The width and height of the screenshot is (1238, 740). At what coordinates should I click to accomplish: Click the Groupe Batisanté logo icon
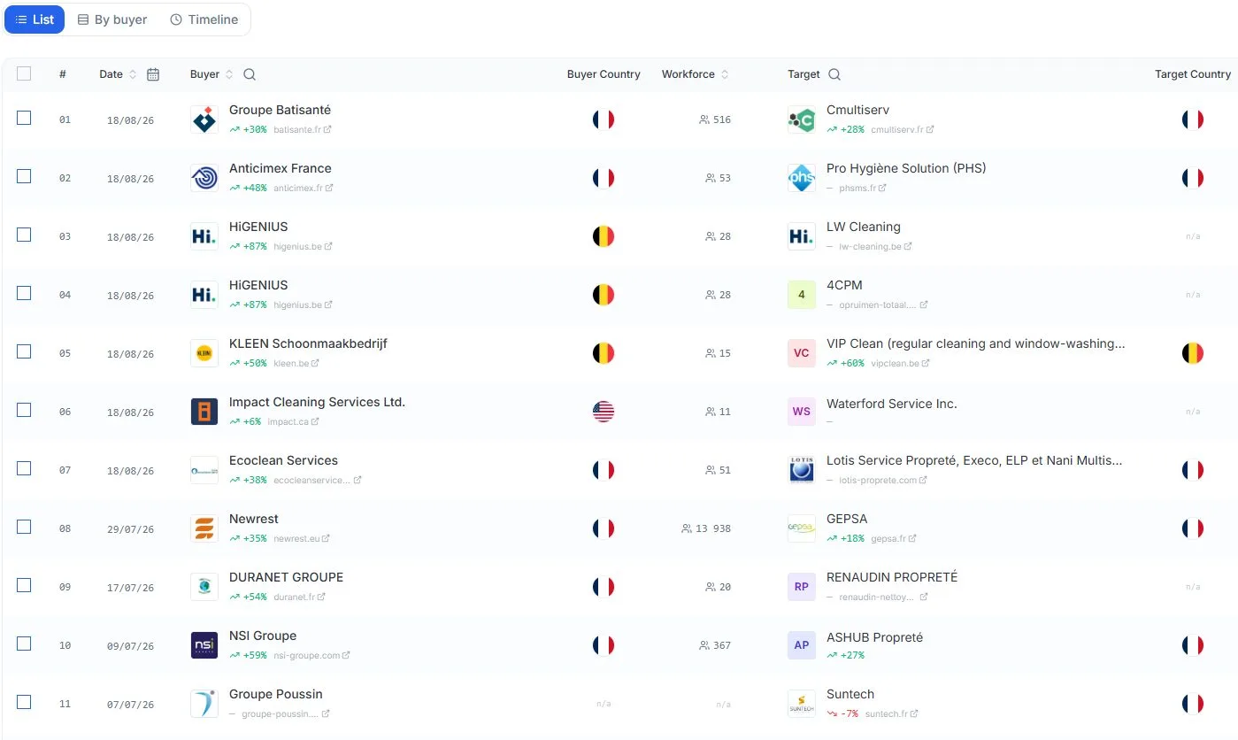point(204,119)
